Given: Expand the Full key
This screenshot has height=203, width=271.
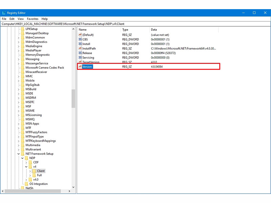Looking at the screenshot, I should 30,175.
